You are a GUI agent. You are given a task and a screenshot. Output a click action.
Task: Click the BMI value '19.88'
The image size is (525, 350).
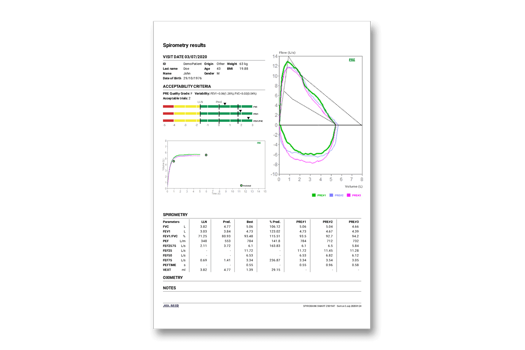244,69
